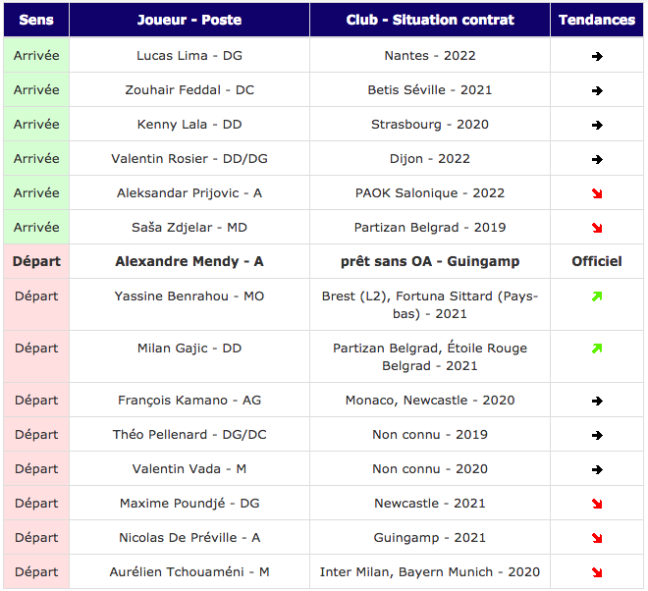
Task: Click the Betis Séville - 2021 cell
Action: (430, 90)
